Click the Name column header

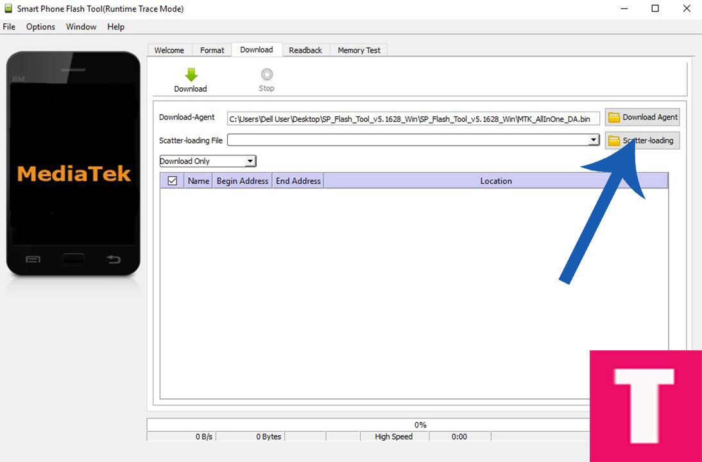198,181
